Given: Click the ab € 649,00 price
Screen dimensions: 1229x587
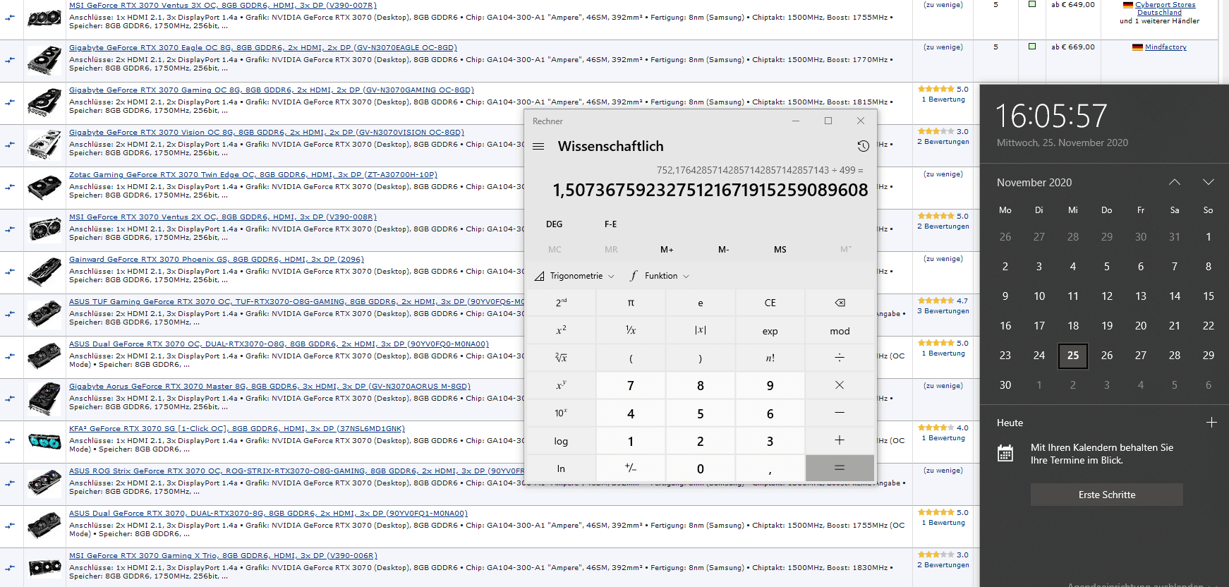Looking at the screenshot, I should 1072,4.
